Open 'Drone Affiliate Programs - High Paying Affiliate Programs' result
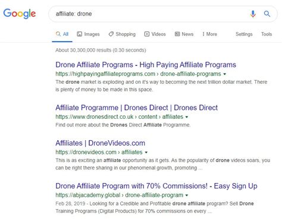Image resolution: width=282 pixels, height=221 pixels. [146, 65]
